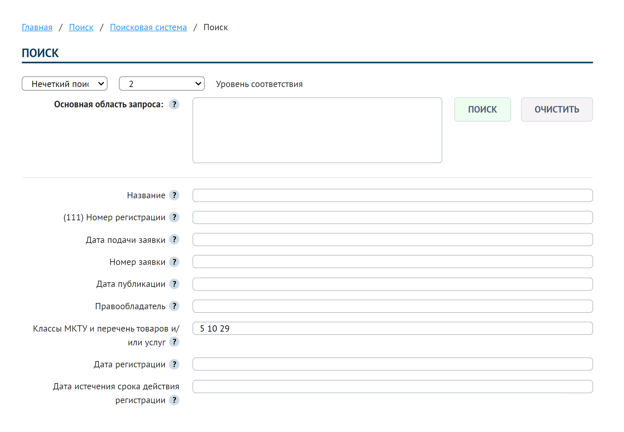Click the Классы МКТУ field containing 5 10 29

[392, 328]
